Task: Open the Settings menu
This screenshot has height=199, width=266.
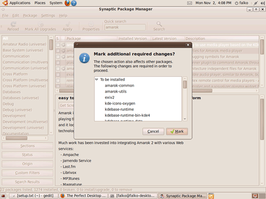Action: tap(48, 15)
